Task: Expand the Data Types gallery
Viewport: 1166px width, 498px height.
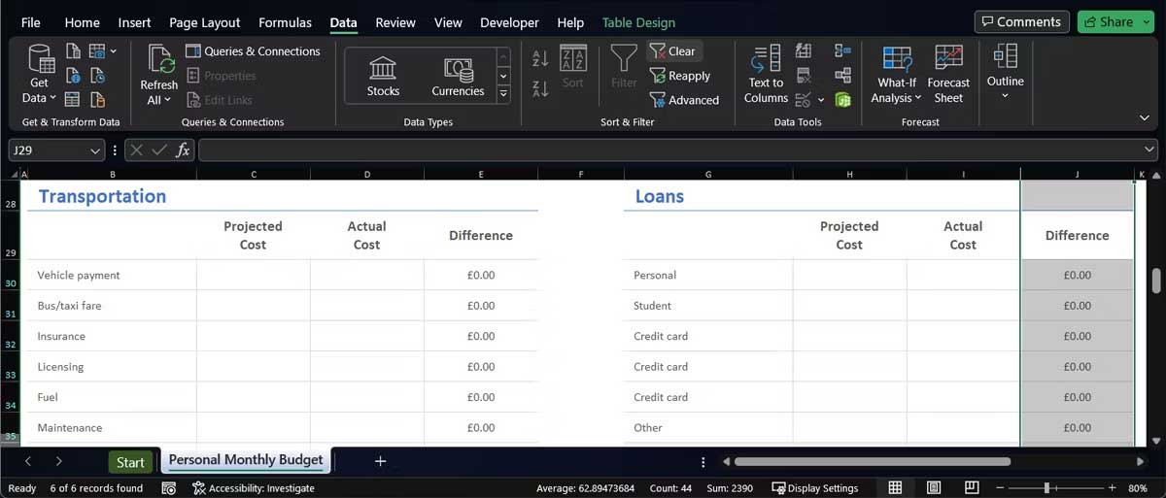Action: click(503, 95)
